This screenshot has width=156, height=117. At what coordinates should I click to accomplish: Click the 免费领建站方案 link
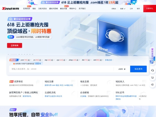point(15,96)
